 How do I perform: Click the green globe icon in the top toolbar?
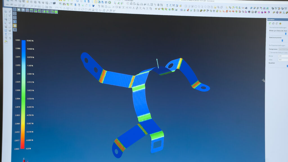point(109,2)
